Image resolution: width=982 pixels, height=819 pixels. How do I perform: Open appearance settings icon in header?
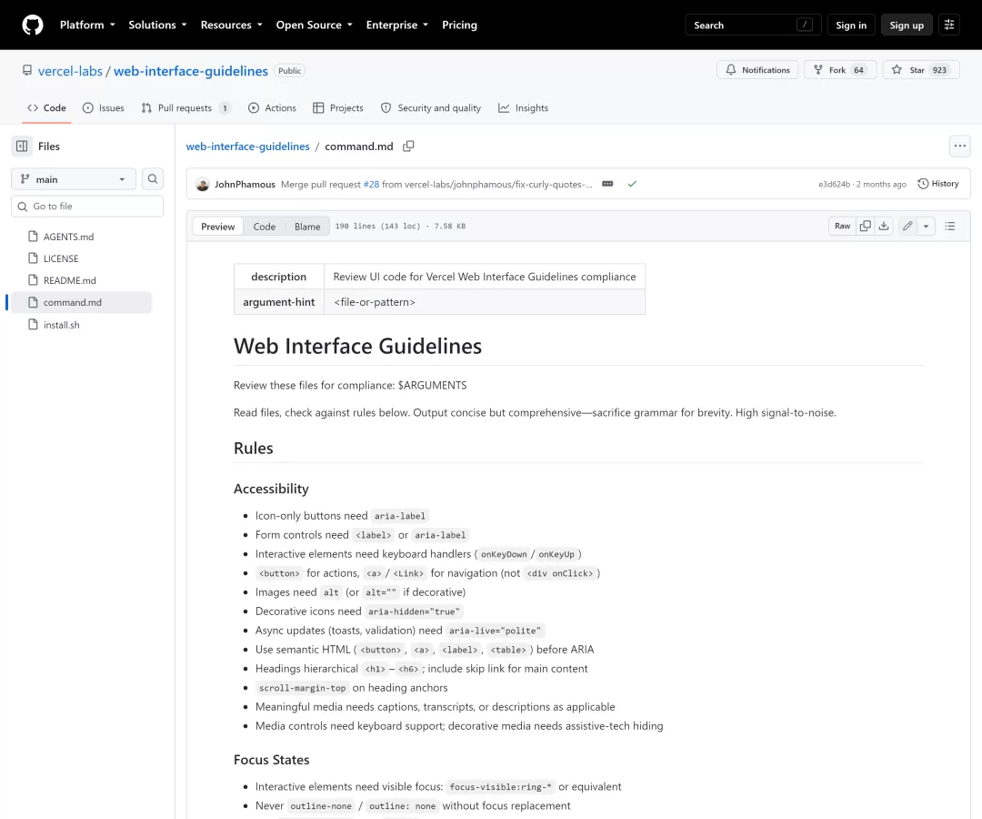948,25
